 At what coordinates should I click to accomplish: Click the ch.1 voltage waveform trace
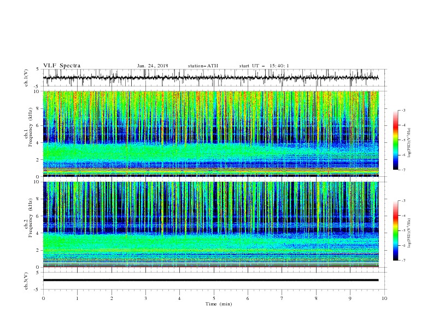point(210,78)
